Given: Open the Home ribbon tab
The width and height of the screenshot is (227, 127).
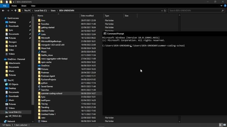Looking at the screenshot, I should pos(14,6).
